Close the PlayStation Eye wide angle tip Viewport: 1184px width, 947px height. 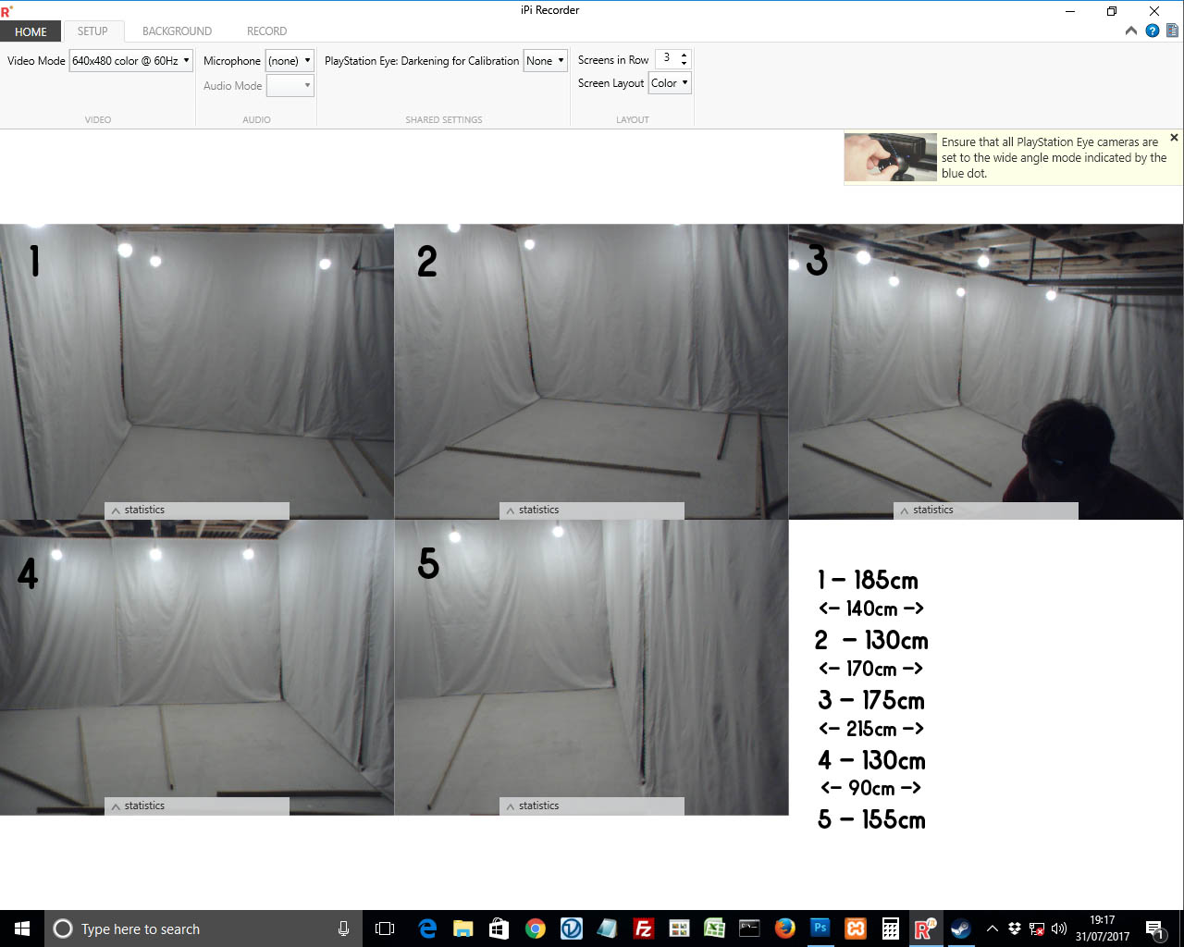(1174, 138)
